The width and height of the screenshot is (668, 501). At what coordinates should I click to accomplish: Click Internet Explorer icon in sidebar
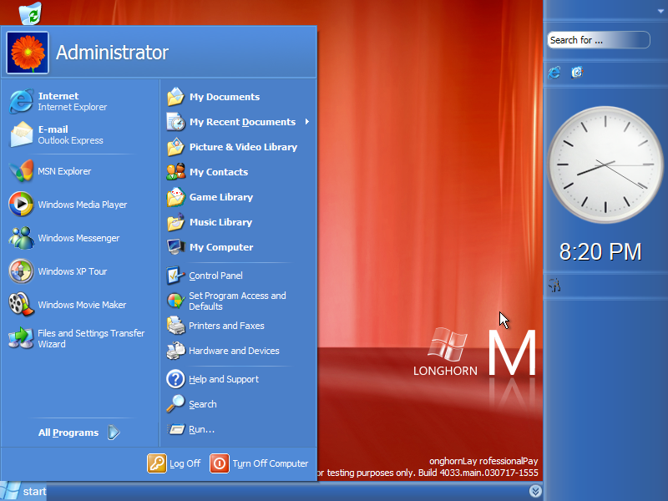point(554,73)
